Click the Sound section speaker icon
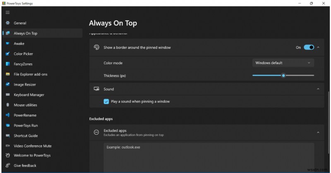 [96, 89]
